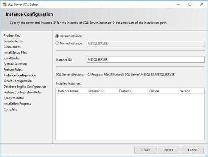
Task: Go to the Next setup page
Action: point(169,150)
